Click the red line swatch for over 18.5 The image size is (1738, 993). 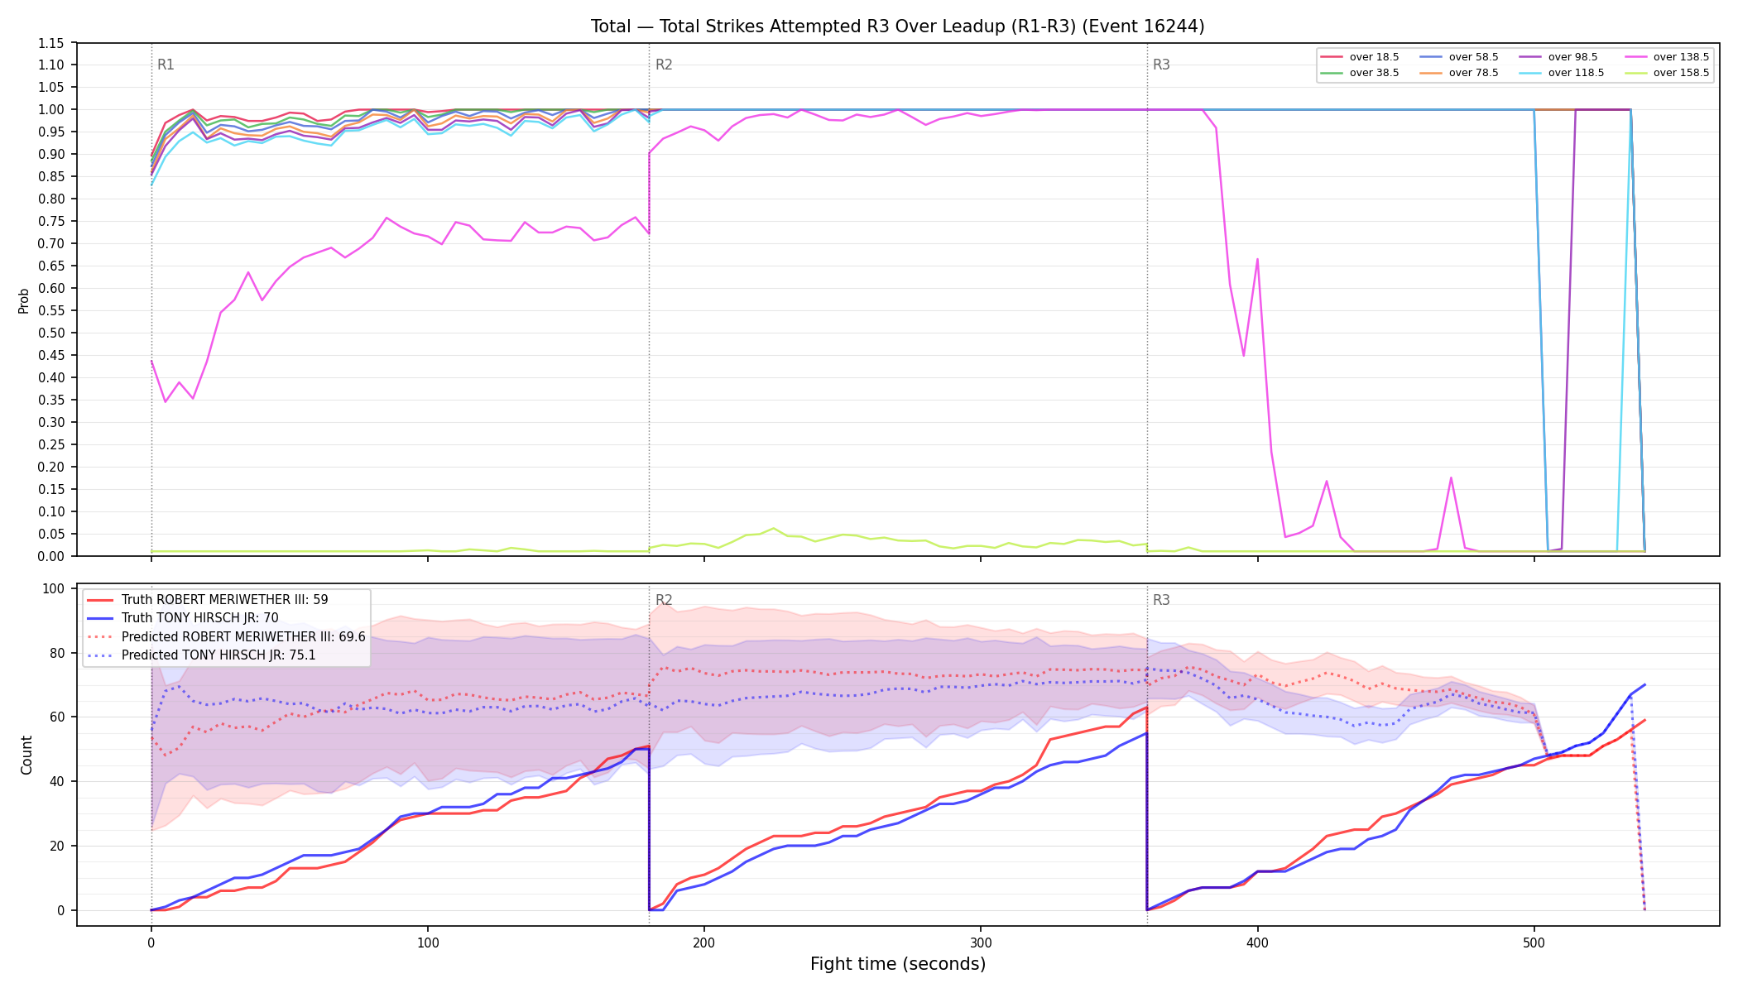coord(1332,57)
